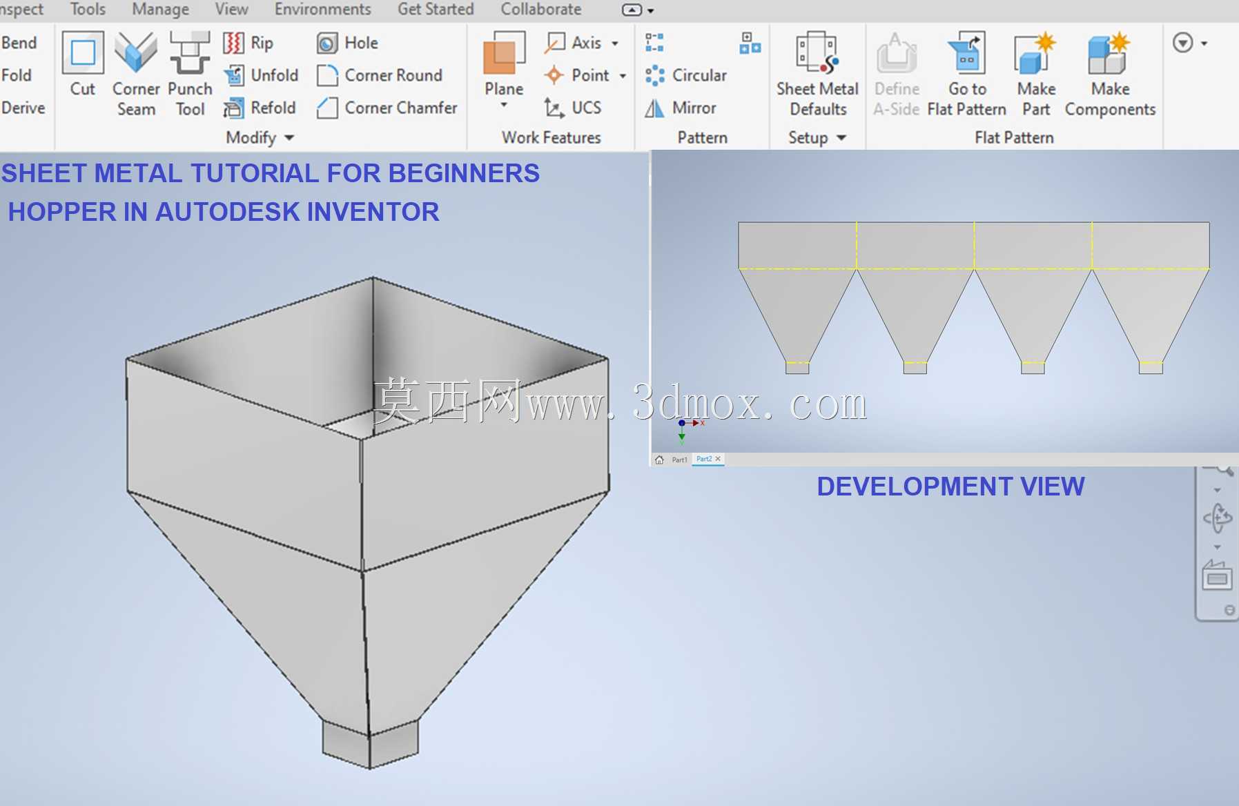This screenshot has width=1239, height=806.
Task: Click the Orbit navigation icon
Action: 1218,518
